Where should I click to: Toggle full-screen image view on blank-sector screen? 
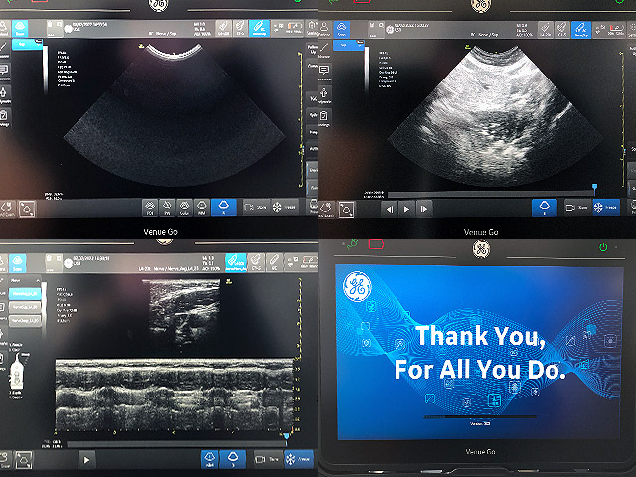click(x=27, y=209)
